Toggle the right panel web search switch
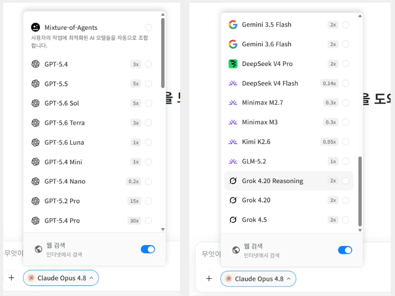This screenshot has width=395, height=296. 345,250
